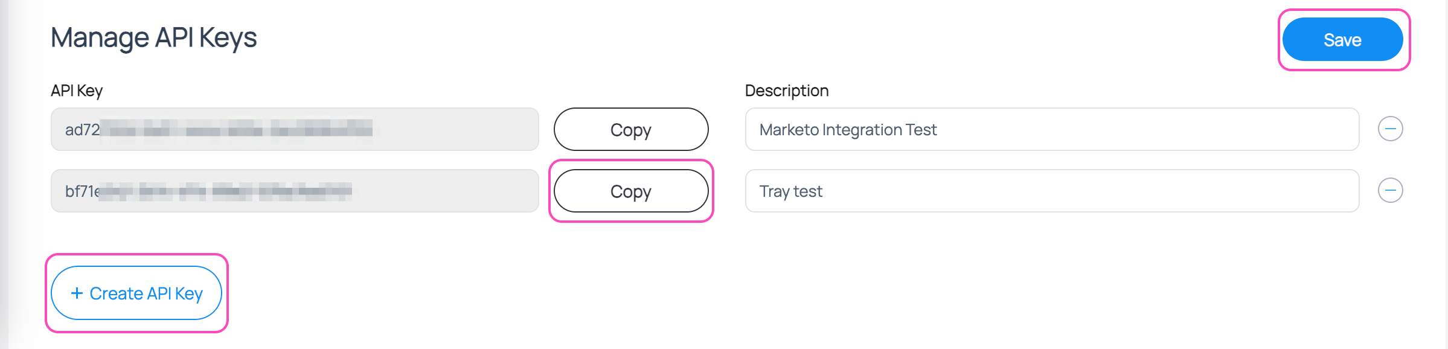This screenshot has height=349, width=1448.
Task: Click the Manage API Keys heading
Action: pyautogui.click(x=154, y=39)
